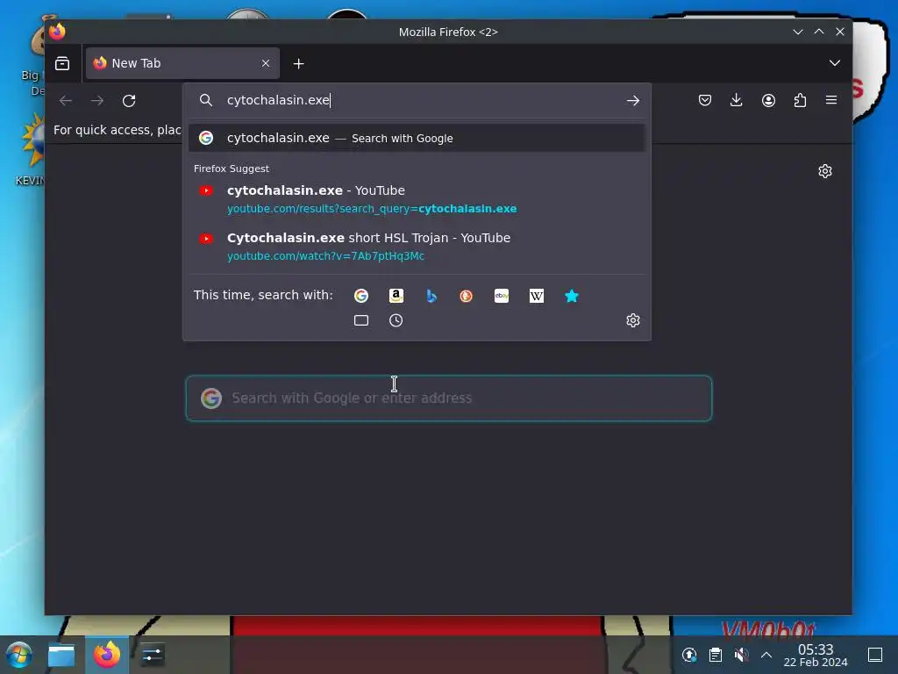The width and height of the screenshot is (898, 674).
Task: Click the show desktop button
Action: tap(875, 655)
